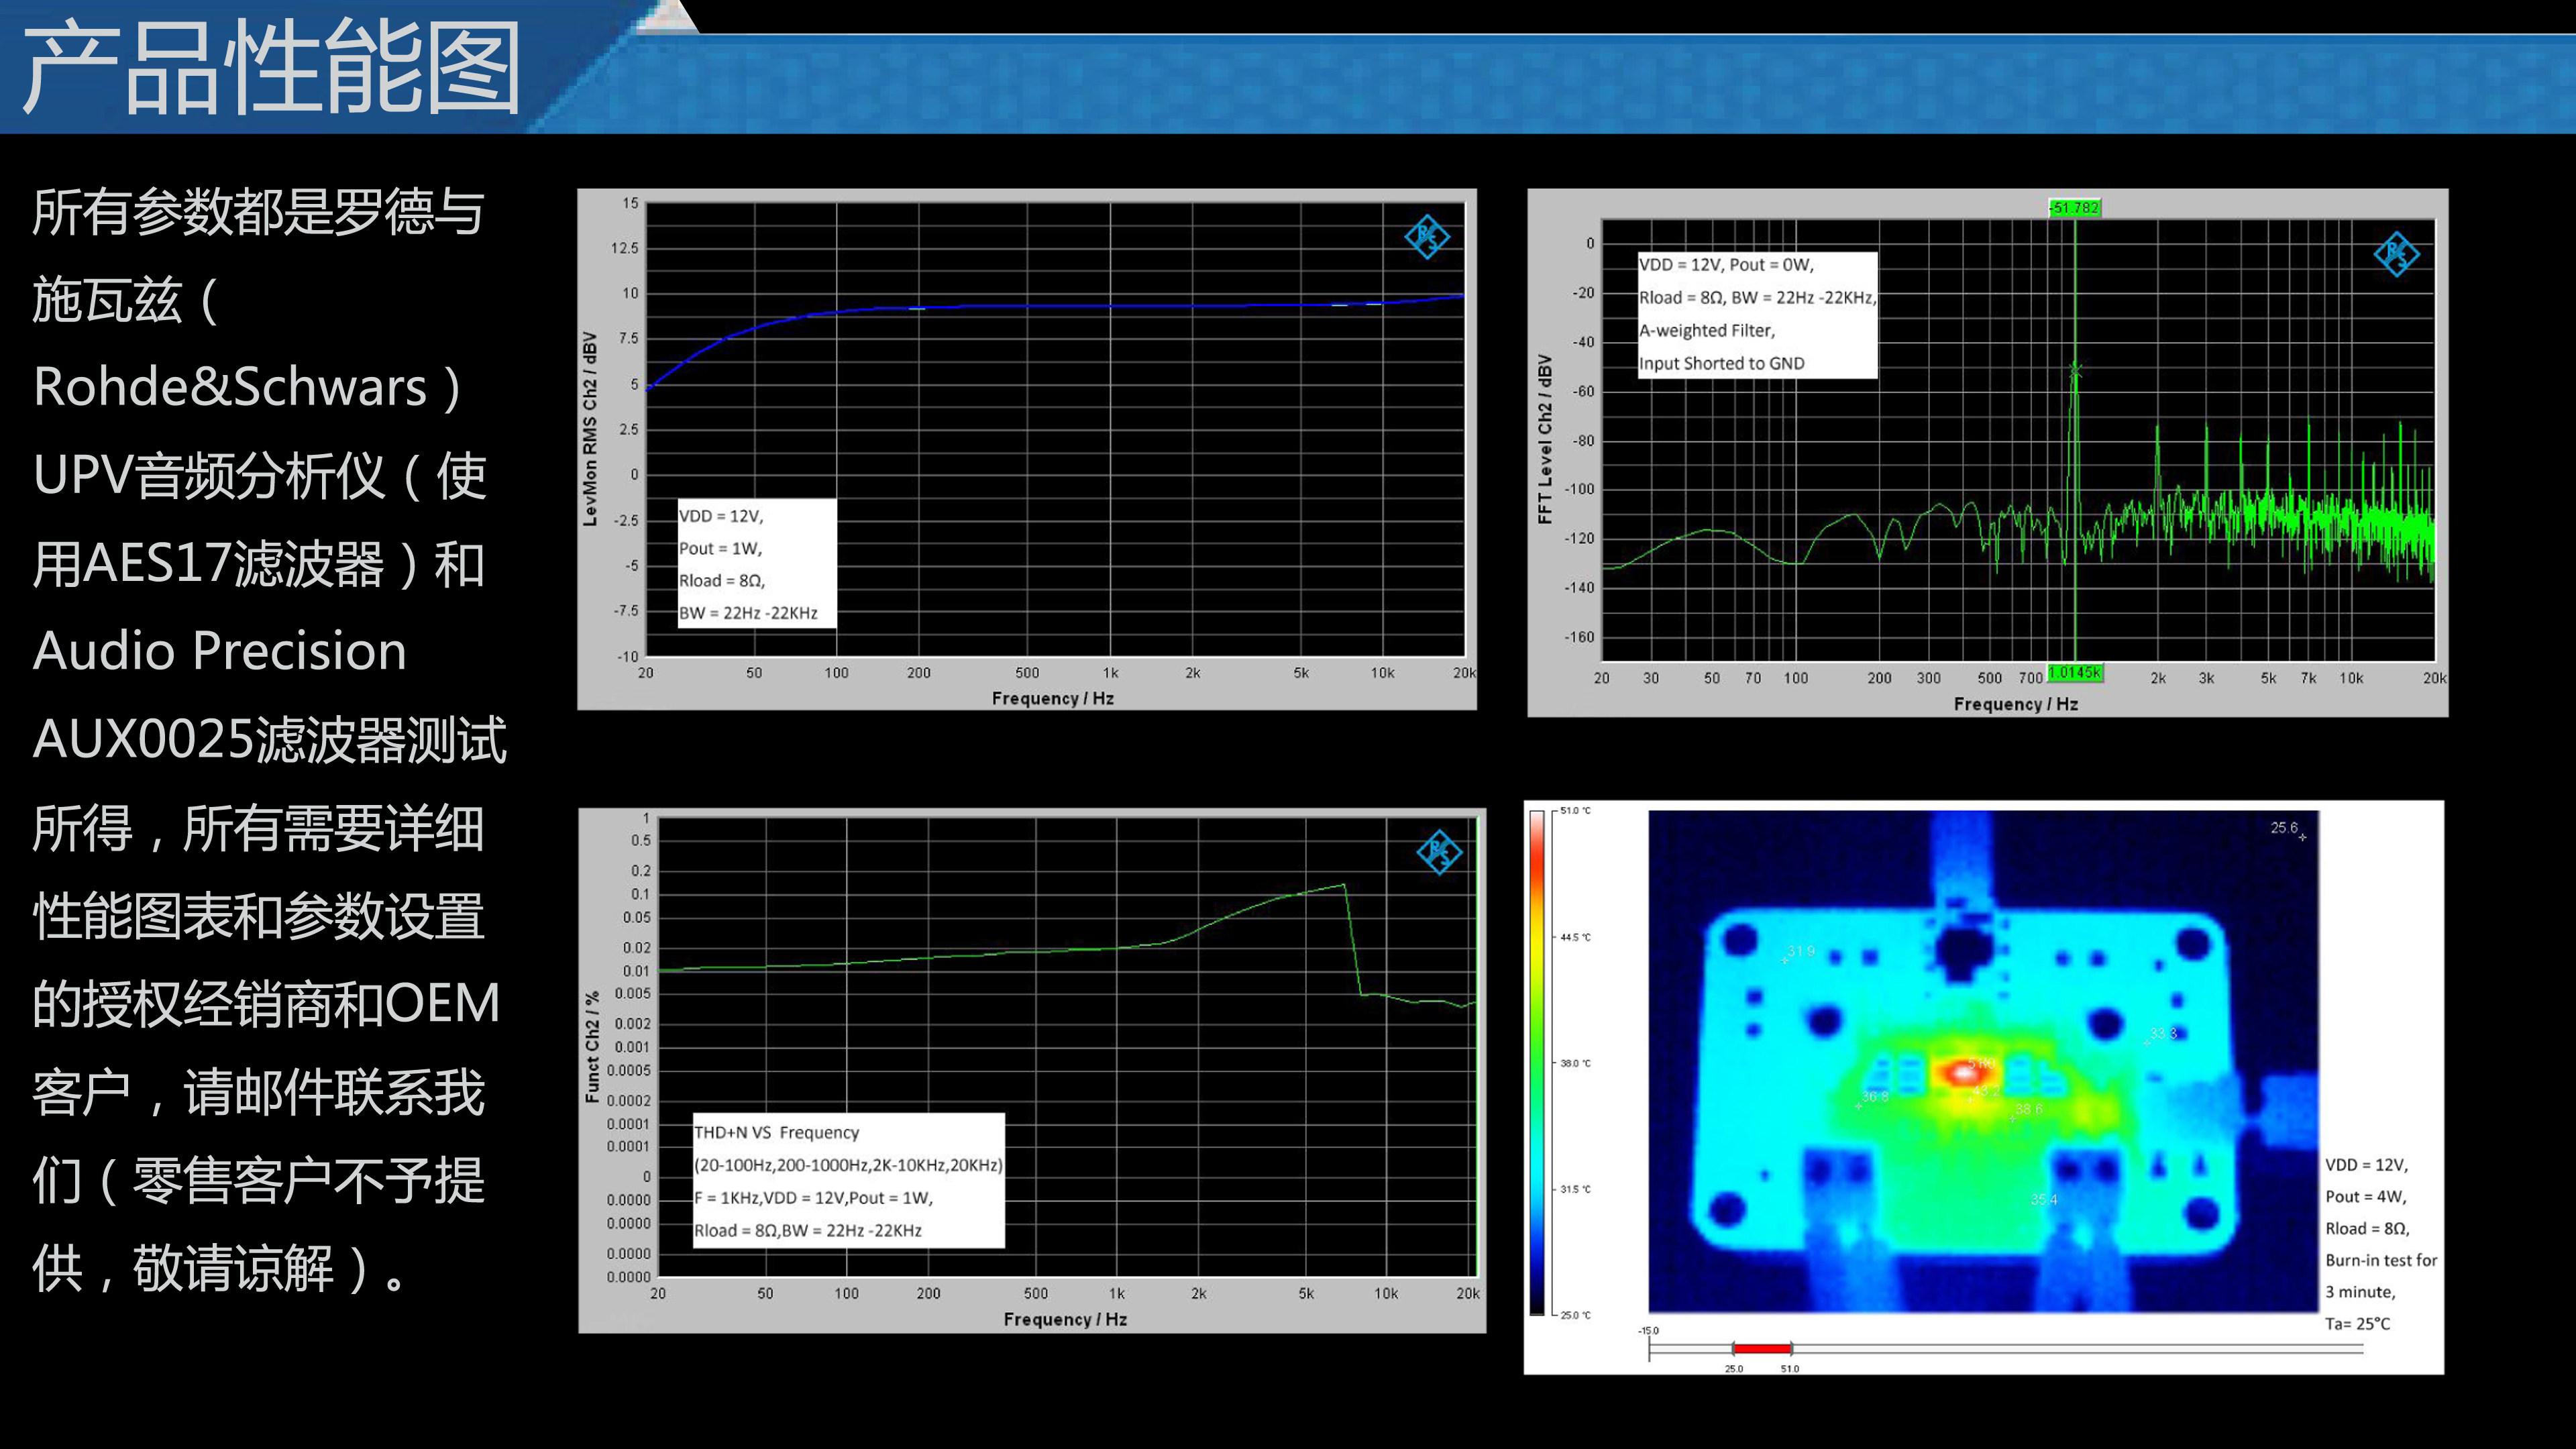Image resolution: width=2576 pixels, height=1449 pixels.
Task: Click the green 1.0145k frequency cursor label
Action: (x=2075, y=672)
